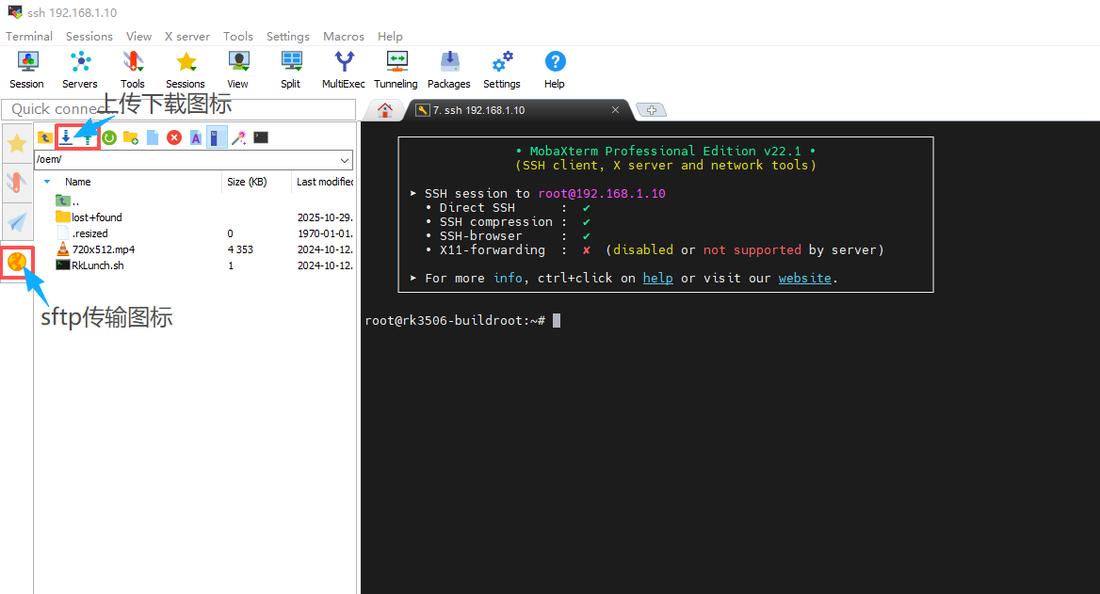This screenshot has width=1100, height=594.
Task: Open a new tab with plus button
Action: [652, 110]
